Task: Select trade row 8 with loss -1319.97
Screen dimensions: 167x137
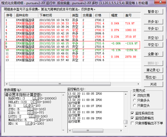Action: tap(72, 43)
